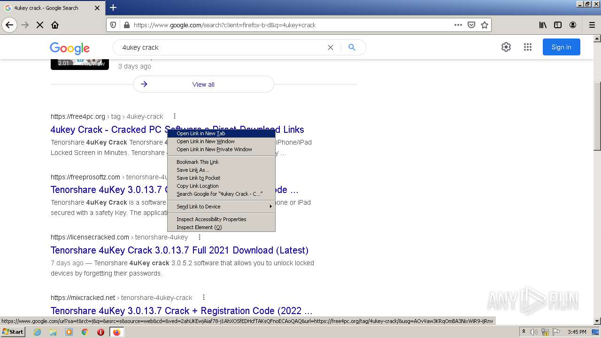601x338 pixels.
Task: Click the video thumbnail with 2:01 duration
Action: tap(80, 64)
